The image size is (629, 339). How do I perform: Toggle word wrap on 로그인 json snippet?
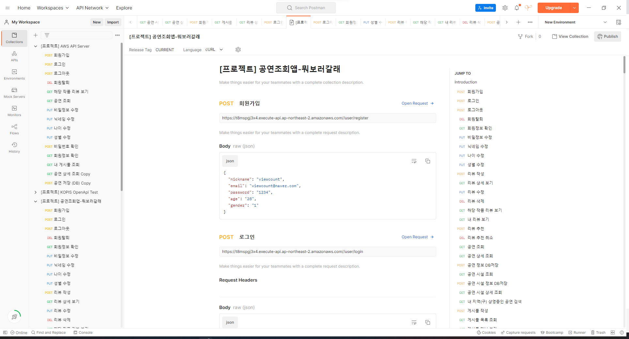(414, 322)
